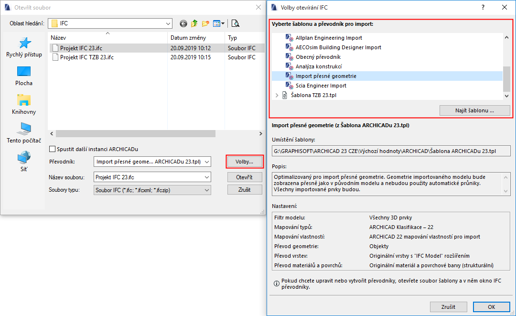Confirm with the OK button
516x316 pixels.
coord(491,307)
